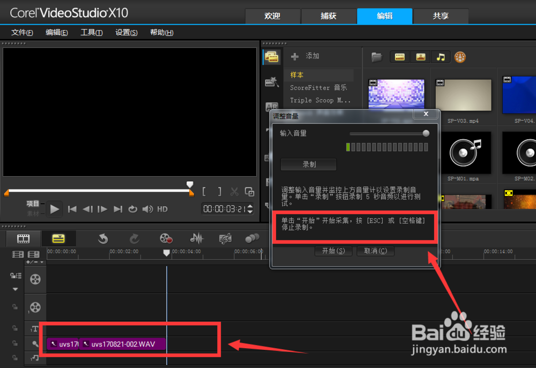Viewport: 536px width, 368px height.
Task: Open Record/Capture option
Action: (166, 238)
